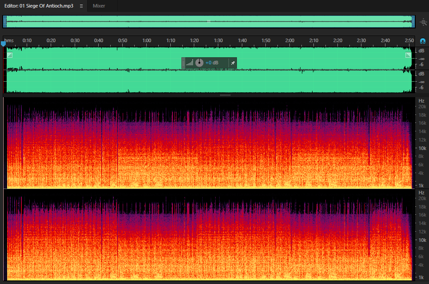The height and width of the screenshot is (284, 429).
Task: Click upper spectrogram Hz scale label
Action: click(421, 101)
